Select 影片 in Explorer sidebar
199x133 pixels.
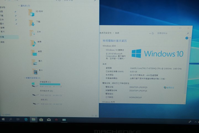[3, 32]
